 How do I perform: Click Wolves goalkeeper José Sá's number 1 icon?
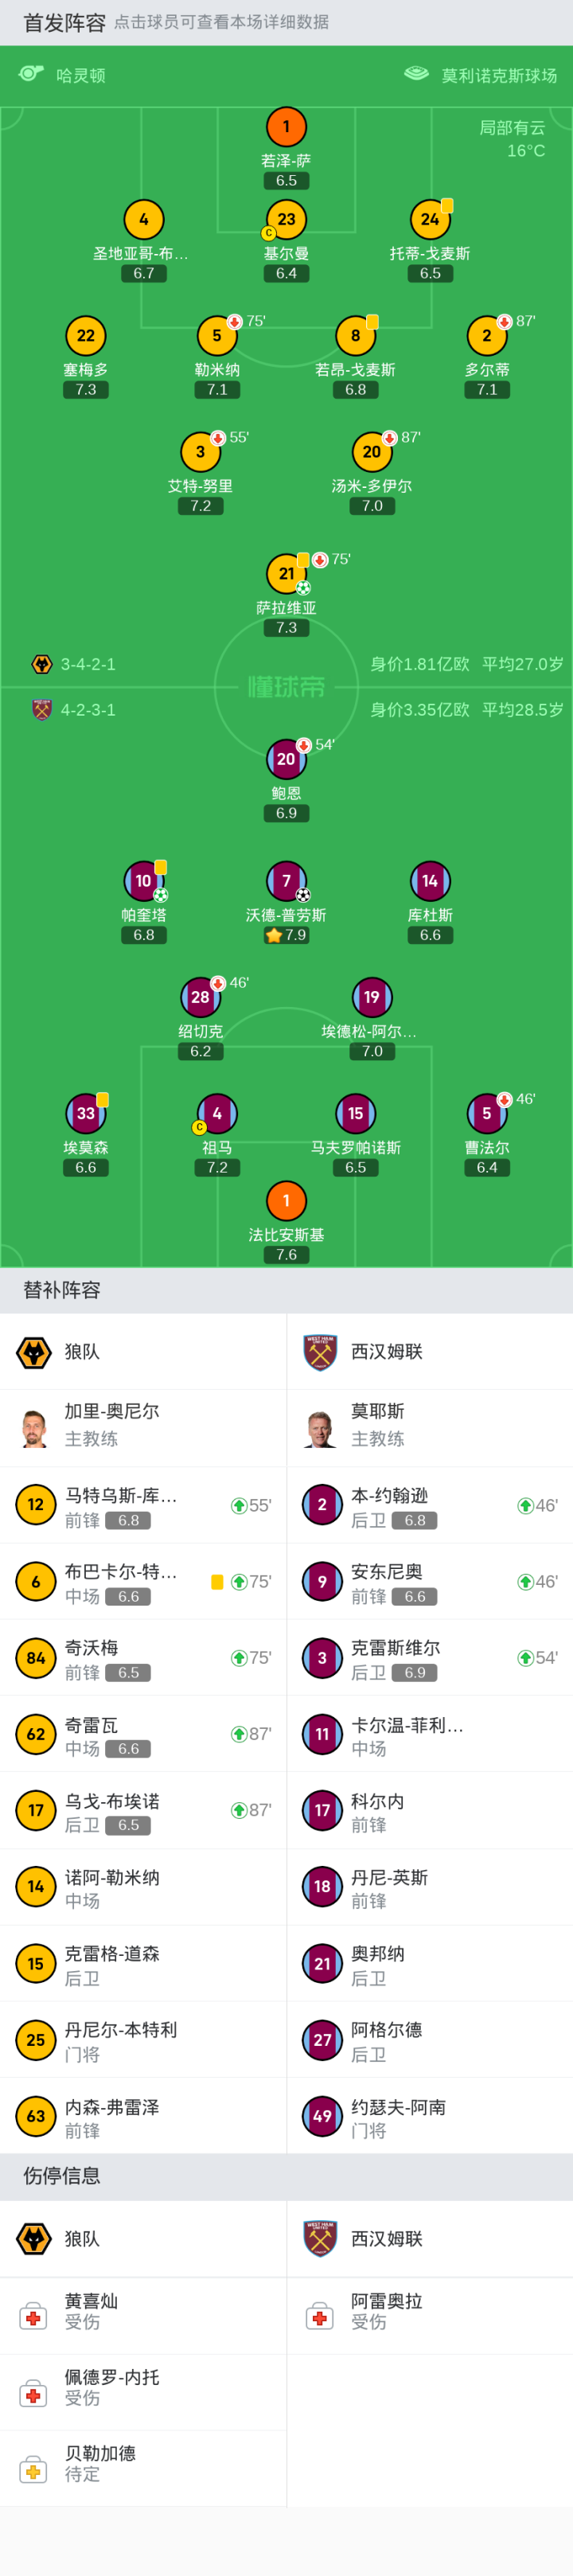pos(286,127)
